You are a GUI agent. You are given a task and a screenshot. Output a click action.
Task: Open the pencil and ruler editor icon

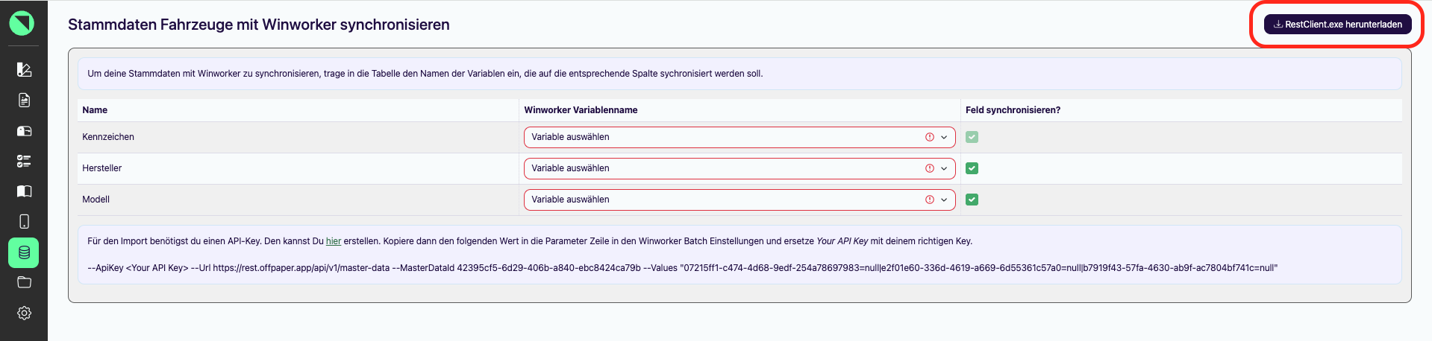click(x=24, y=69)
